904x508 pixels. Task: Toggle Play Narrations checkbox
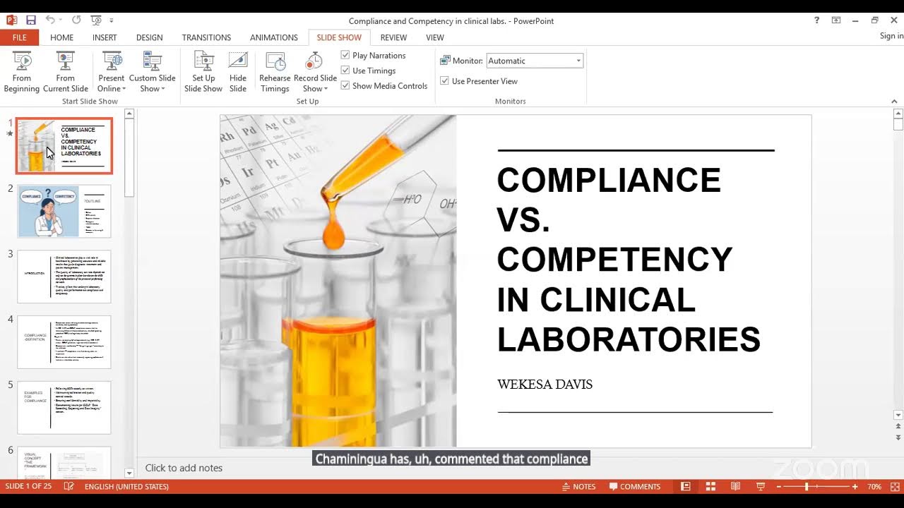click(345, 55)
